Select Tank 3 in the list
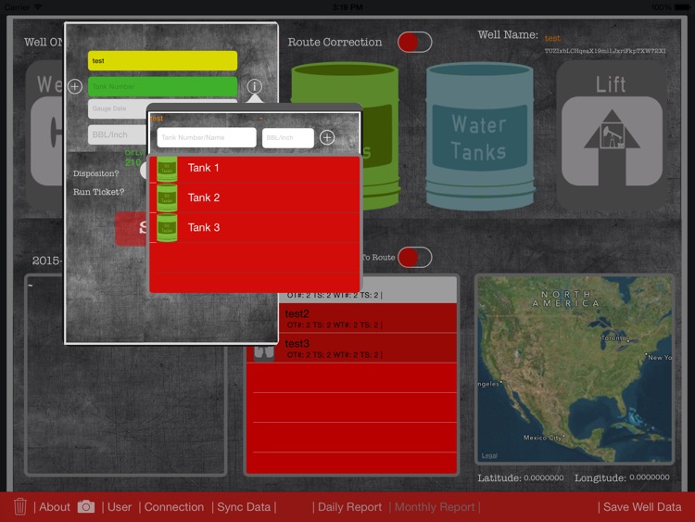 pyautogui.click(x=254, y=227)
